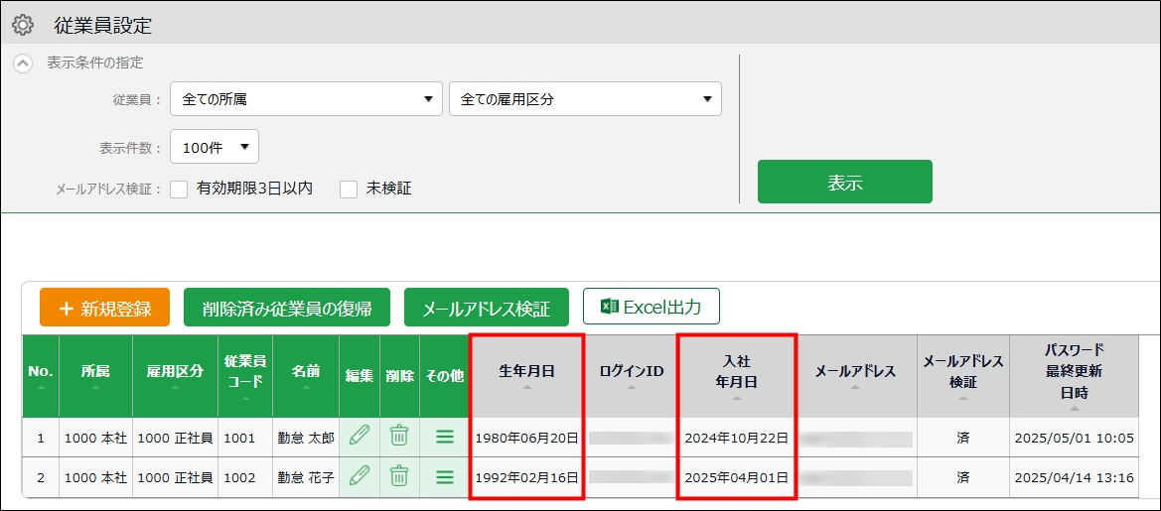This screenshot has width=1161, height=511.
Task: Sort by the メールアドレス column header
Action: coord(855,376)
